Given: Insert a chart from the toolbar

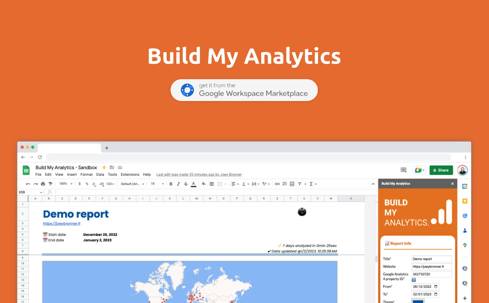Looking at the screenshot, I should [292, 184].
